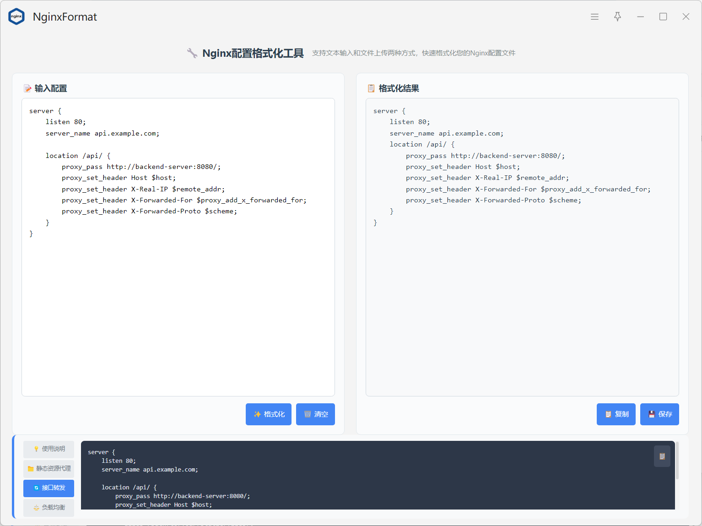The height and width of the screenshot is (526, 702).
Task: Copy the example code via clipboard icon
Action: [x=662, y=456]
